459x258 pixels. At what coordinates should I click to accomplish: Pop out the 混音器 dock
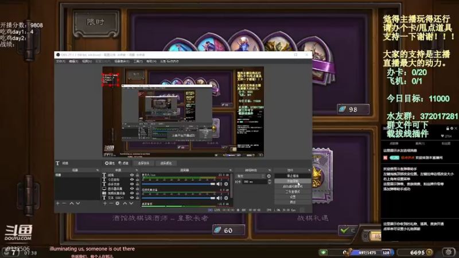click(x=231, y=170)
